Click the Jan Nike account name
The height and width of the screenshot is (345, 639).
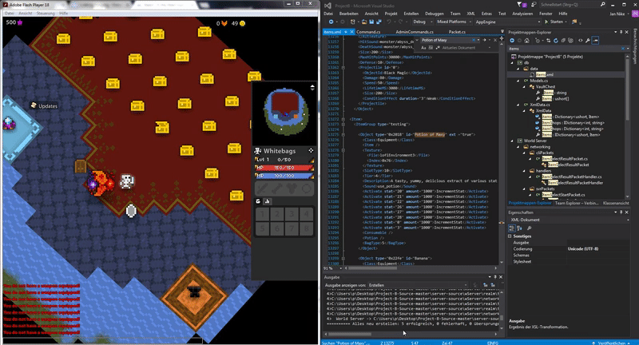pyautogui.click(x=617, y=14)
